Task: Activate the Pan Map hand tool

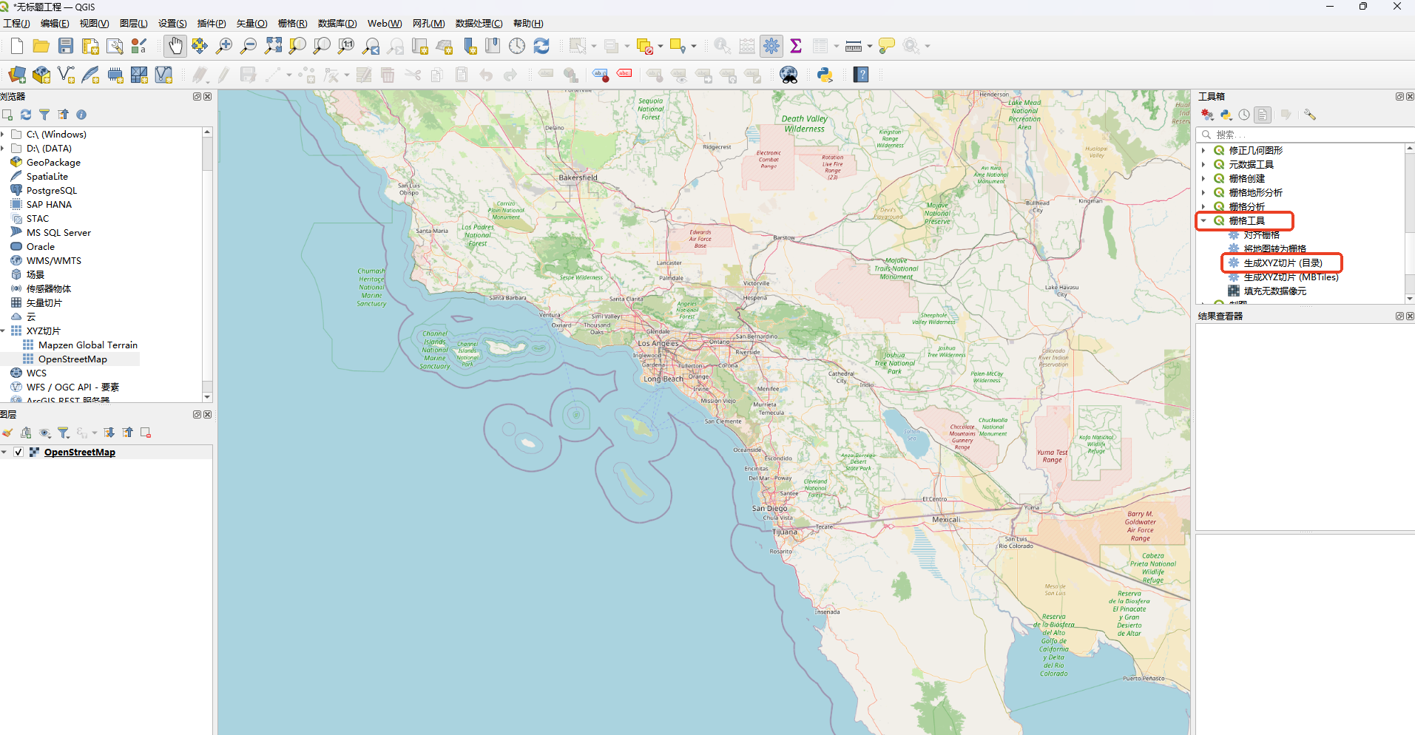Action: click(175, 46)
